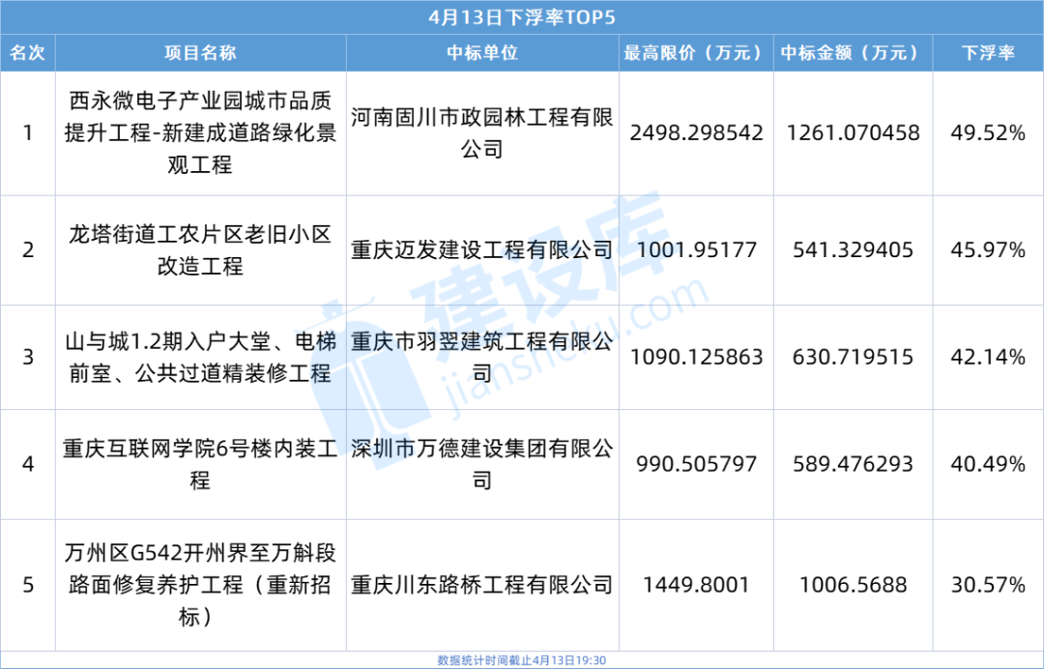Select the 中标金额（万元） column header

click(852, 53)
